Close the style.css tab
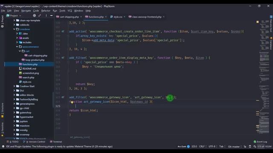Viewport: 273px width, 153px height. 125,17
